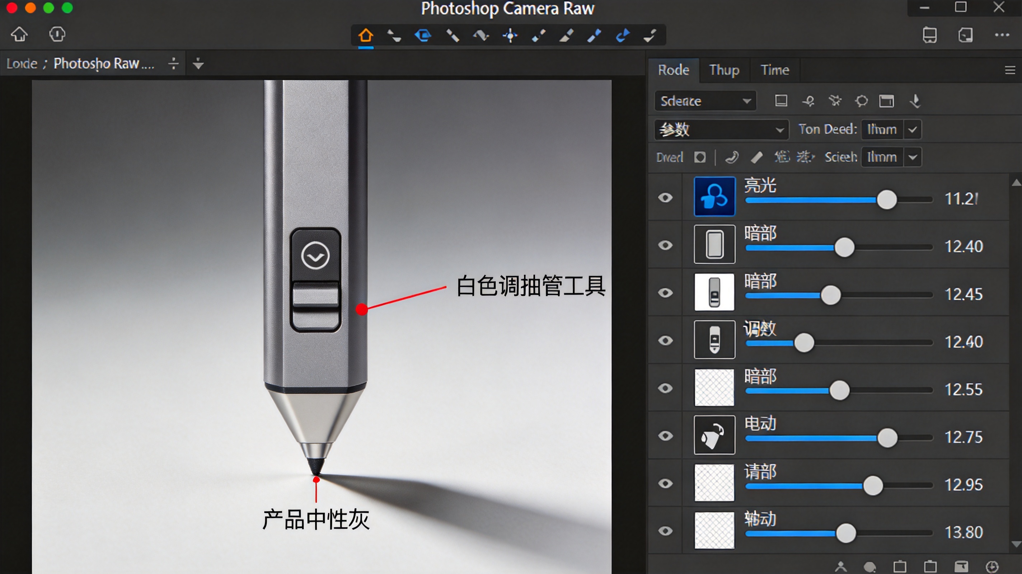Hide the 亮光 adjustment using its eye toggle
The width and height of the screenshot is (1022, 574).
coord(665,197)
